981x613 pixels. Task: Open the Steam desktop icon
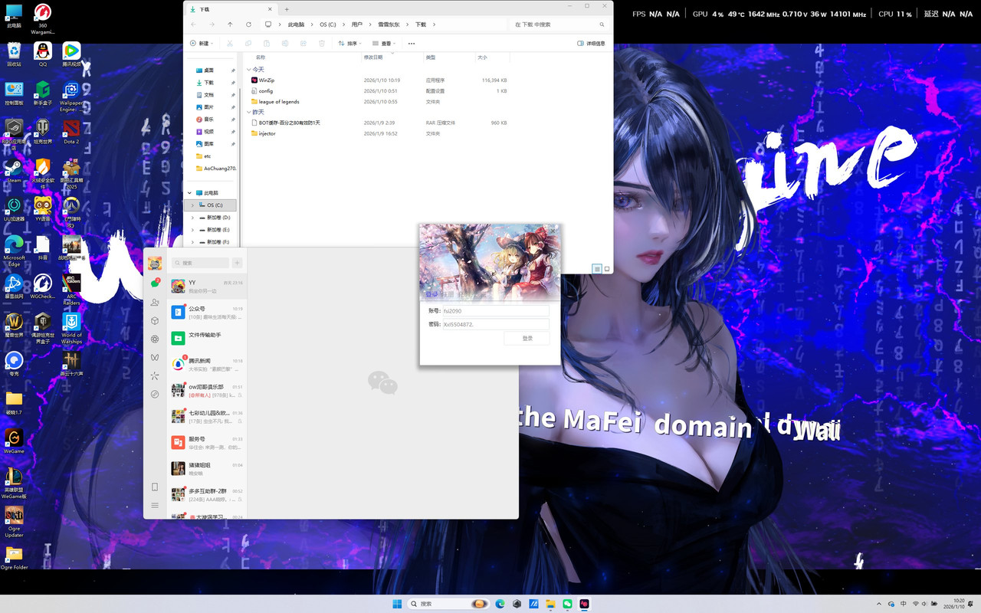pyautogui.click(x=14, y=172)
